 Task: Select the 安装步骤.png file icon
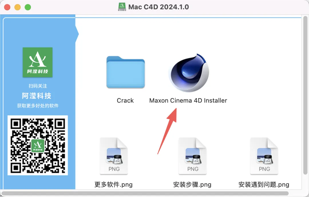click(x=193, y=156)
